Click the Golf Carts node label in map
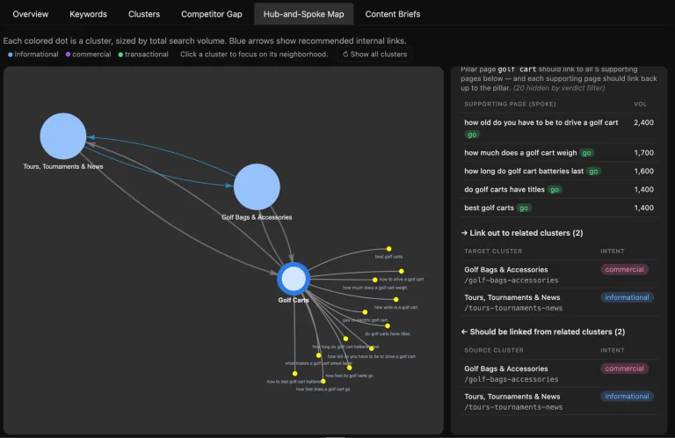 point(294,300)
